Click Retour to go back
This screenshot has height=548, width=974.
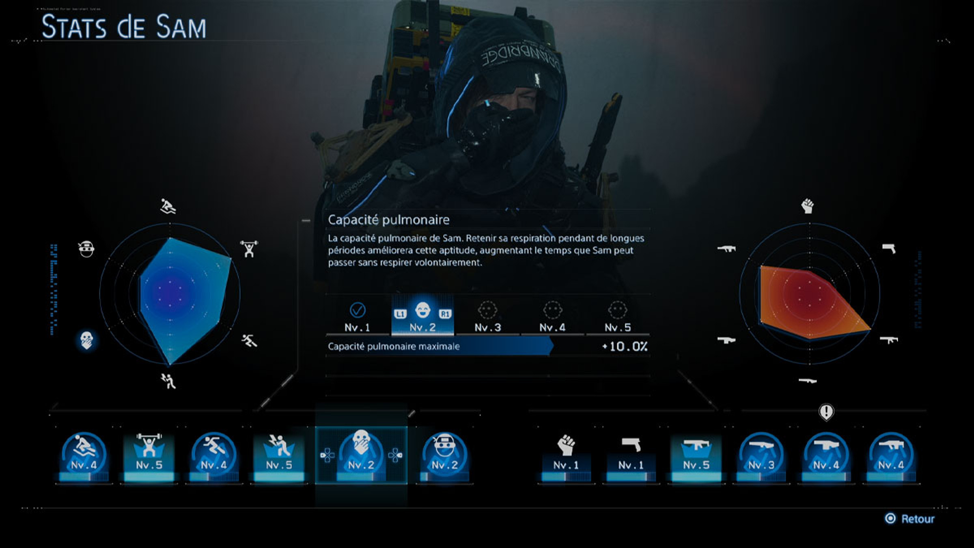coord(909,519)
